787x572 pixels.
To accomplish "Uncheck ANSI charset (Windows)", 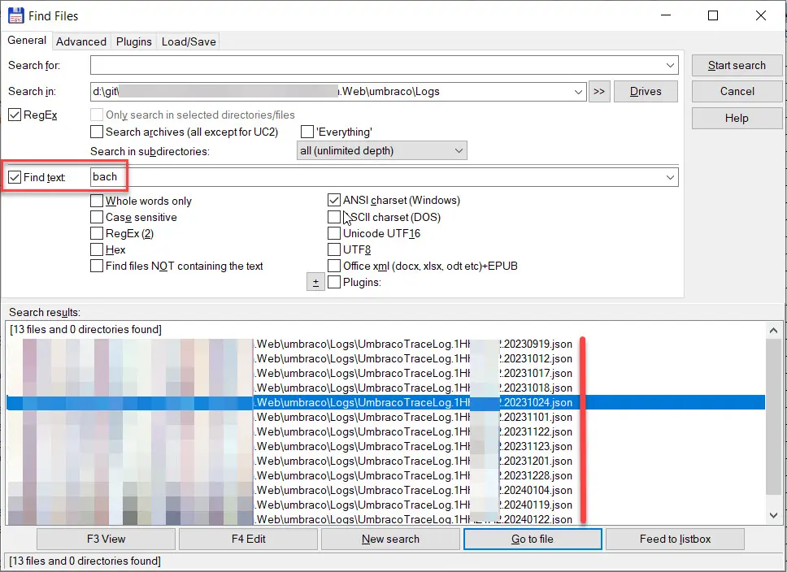I will [334, 200].
